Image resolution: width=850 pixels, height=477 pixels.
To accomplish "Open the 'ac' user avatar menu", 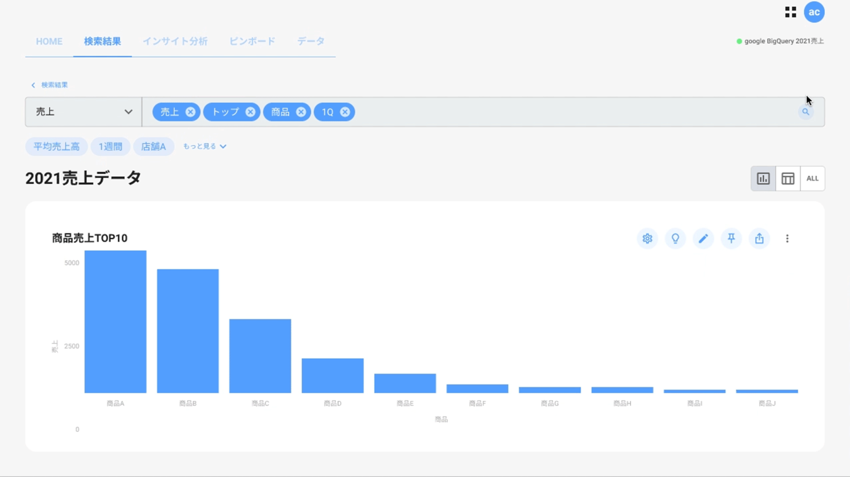I will click(814, 12).
